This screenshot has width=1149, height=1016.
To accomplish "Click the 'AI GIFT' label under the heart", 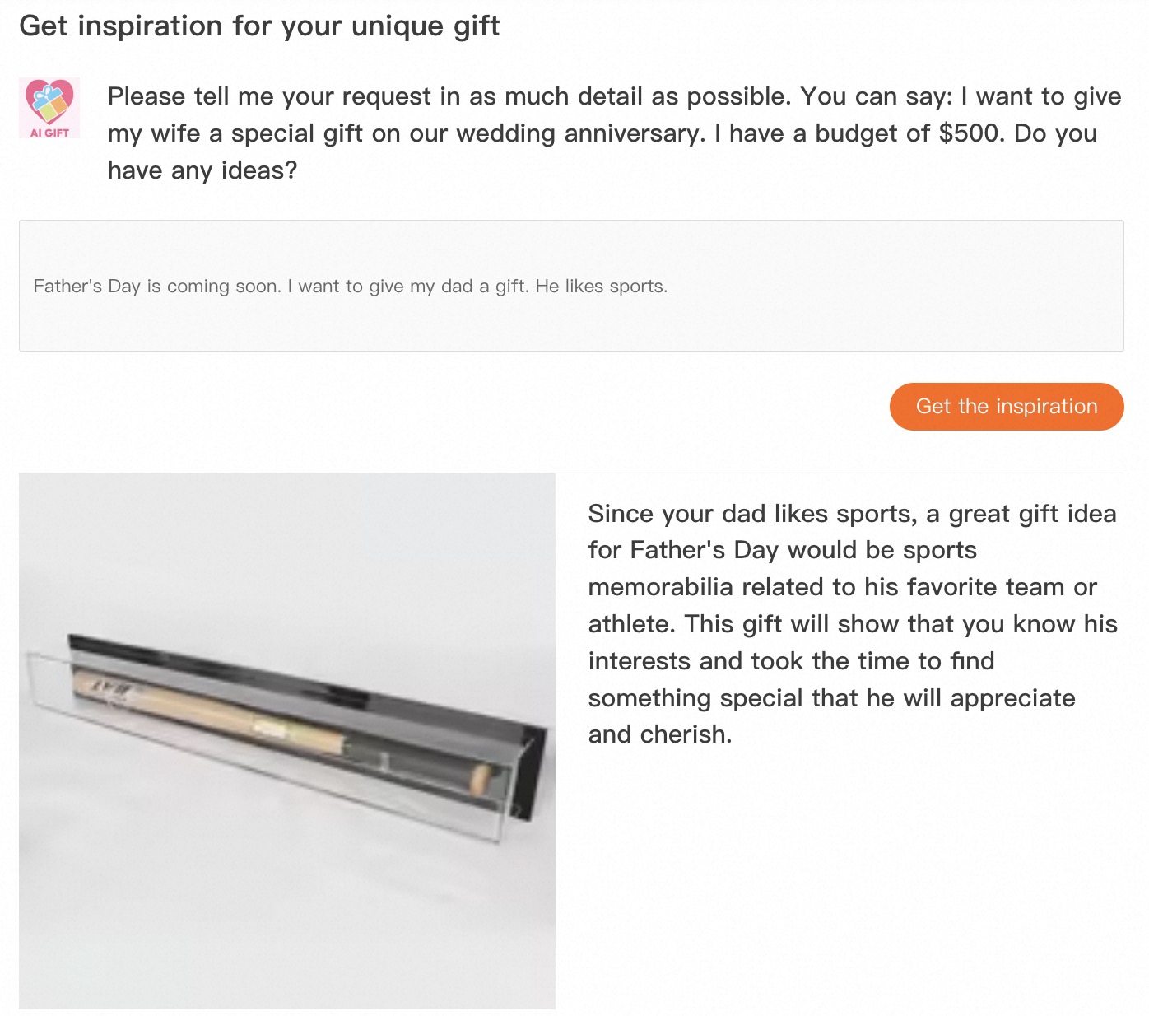I will (49, 133).
